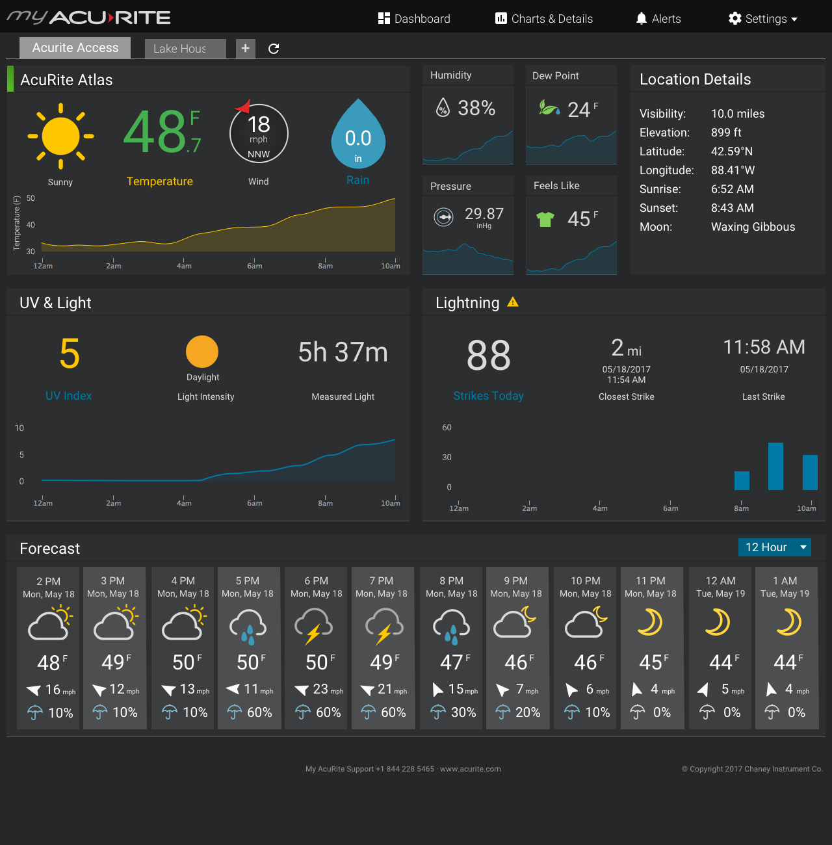The height and width of the screenshot is (845, 832).
Task: Select the 10.0 miles visibility value
Action: click(x=738, y=114)
